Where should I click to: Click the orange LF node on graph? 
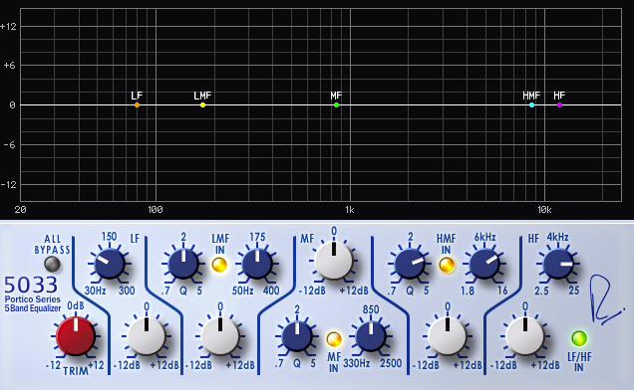(138, 105)
